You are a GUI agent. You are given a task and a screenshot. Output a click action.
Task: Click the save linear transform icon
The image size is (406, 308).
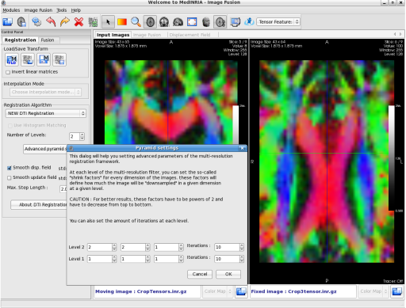44,59
